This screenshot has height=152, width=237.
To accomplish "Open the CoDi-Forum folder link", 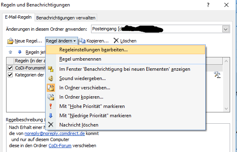I will tap(60, 146).
